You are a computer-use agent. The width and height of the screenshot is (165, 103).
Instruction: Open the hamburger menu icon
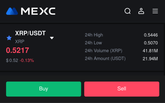(x=155, y=11)
